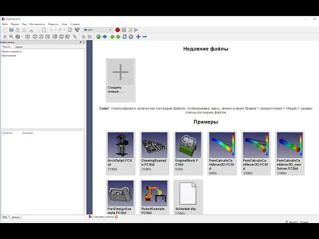Click the create group folder icon
The image size is (319, 239).
pos(90,37)
